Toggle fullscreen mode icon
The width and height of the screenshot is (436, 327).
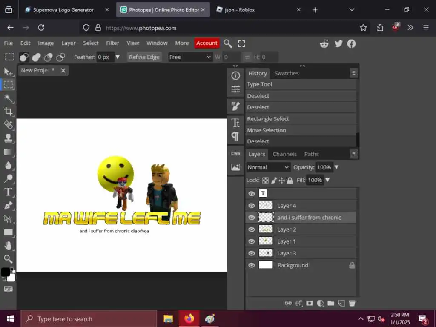(x=242, y=43)
